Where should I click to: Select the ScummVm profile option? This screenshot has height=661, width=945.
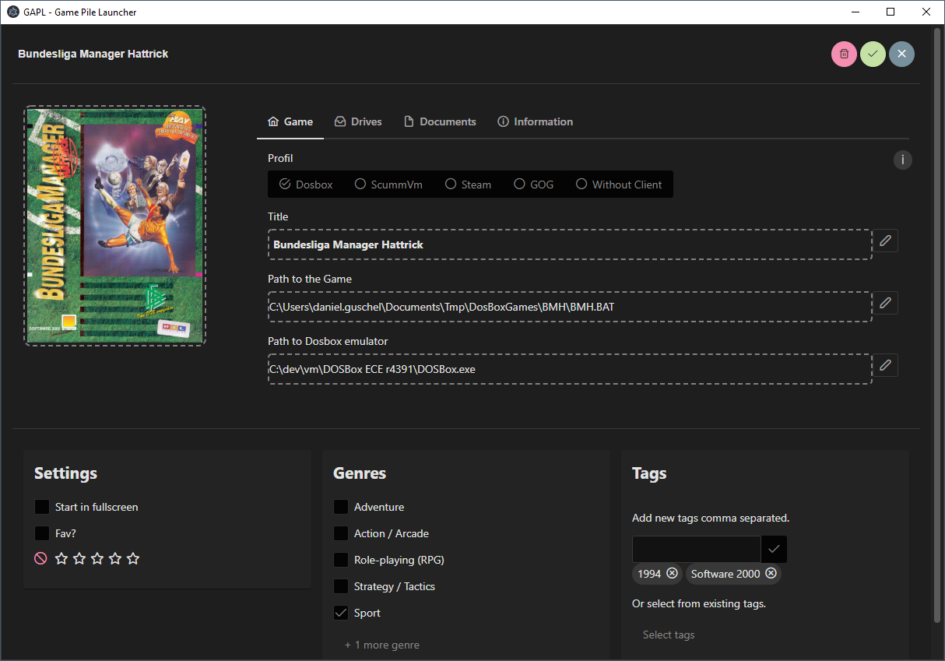[x=388, y=185]
